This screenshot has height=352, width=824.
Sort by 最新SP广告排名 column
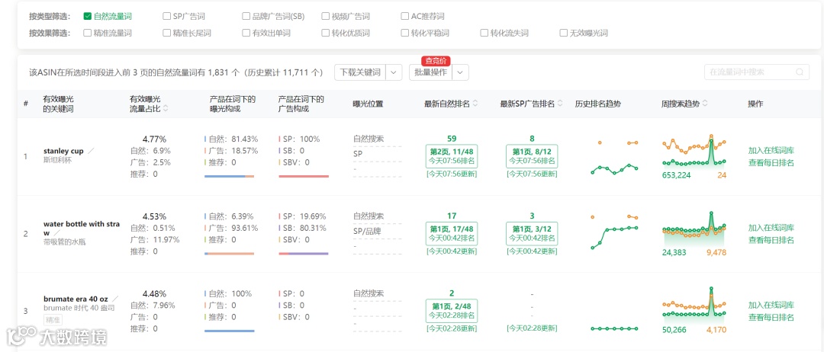(x=560, y=104)
